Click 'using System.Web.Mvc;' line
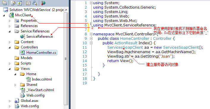 coord(115,21)
